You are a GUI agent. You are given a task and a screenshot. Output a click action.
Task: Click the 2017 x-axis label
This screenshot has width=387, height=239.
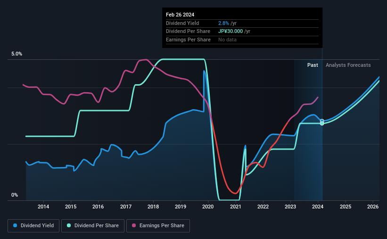point(126,207)
